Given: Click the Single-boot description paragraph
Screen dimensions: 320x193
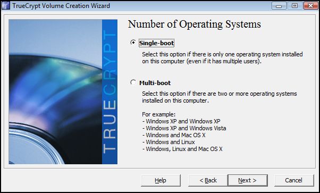Looking at the screenshot, I should [222, 58].
